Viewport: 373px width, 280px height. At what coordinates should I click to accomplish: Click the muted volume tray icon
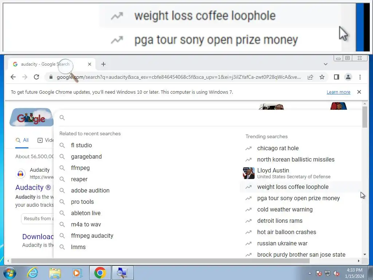(x=336, y=273)
